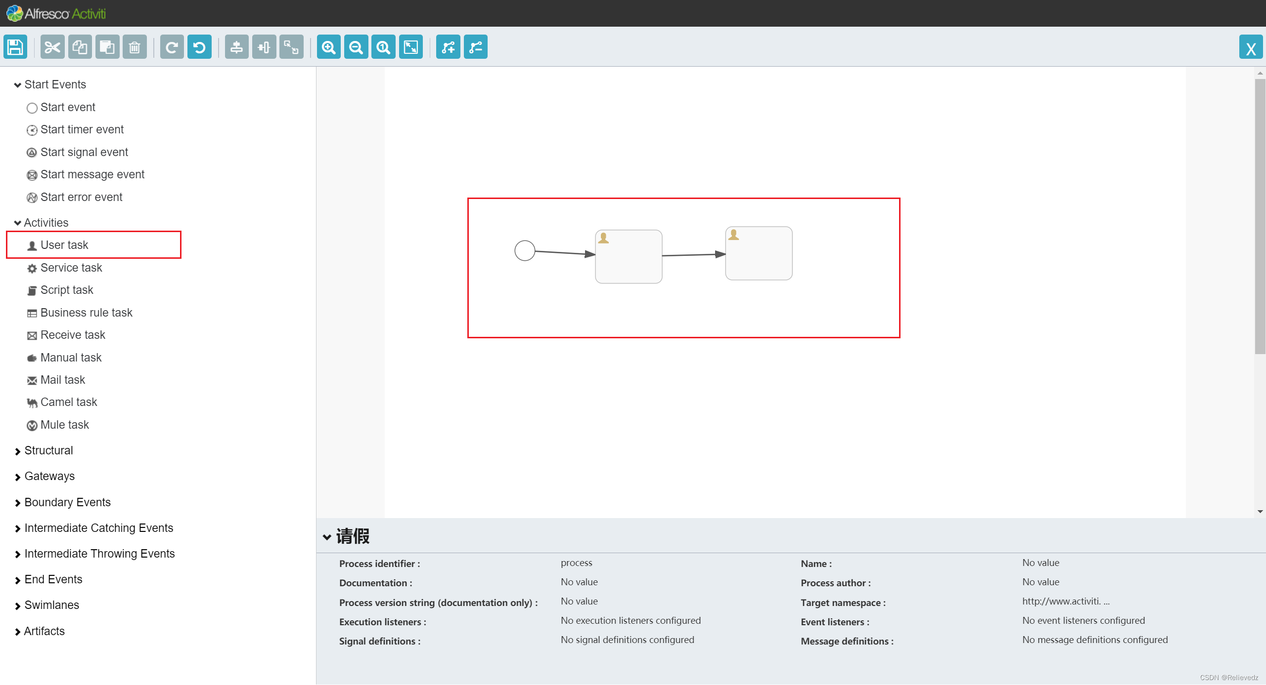Click the add bend-point icon

tap(448, 47)
